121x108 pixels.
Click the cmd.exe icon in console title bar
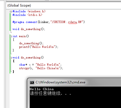(x=32, y=82)
